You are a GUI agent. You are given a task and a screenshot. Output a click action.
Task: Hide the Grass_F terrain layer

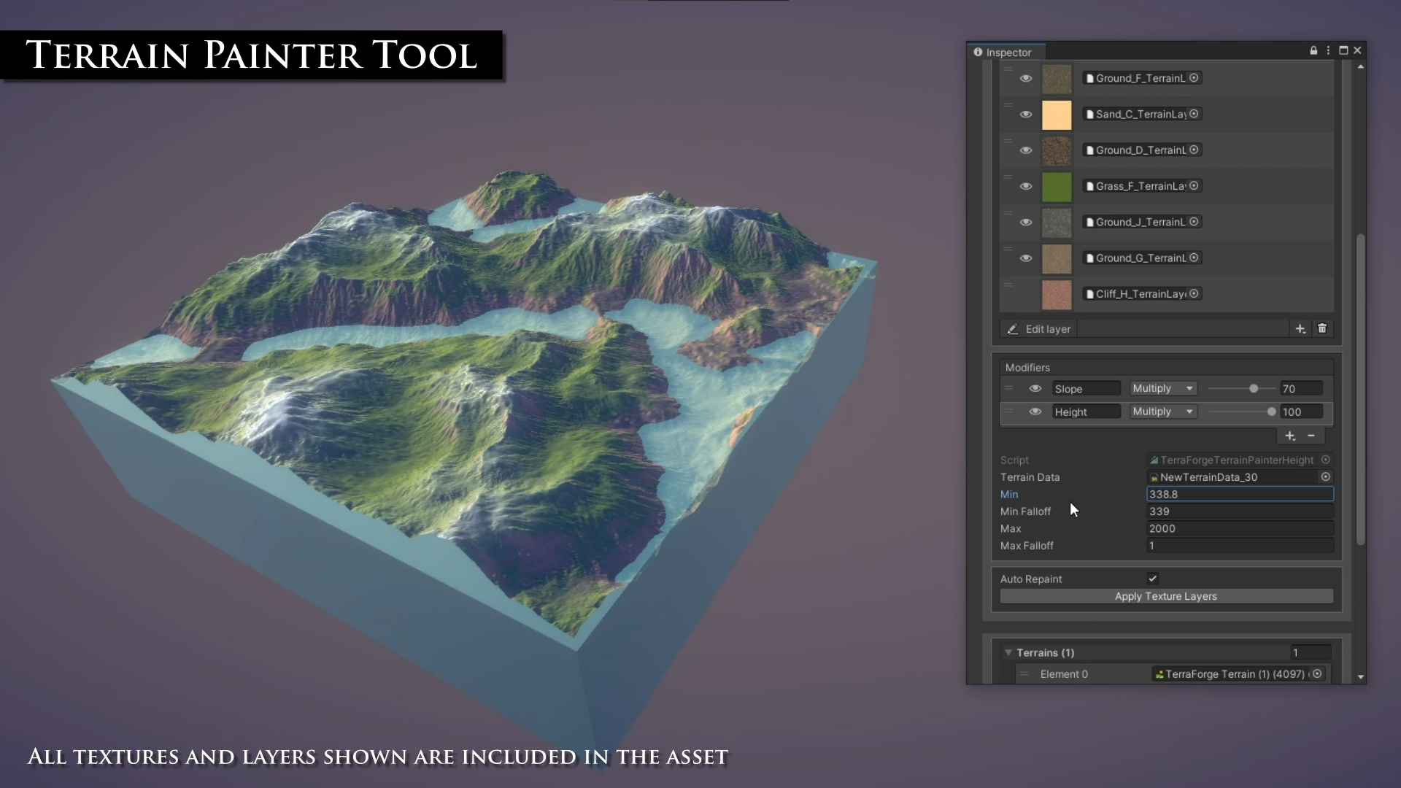pos(1026,186)
